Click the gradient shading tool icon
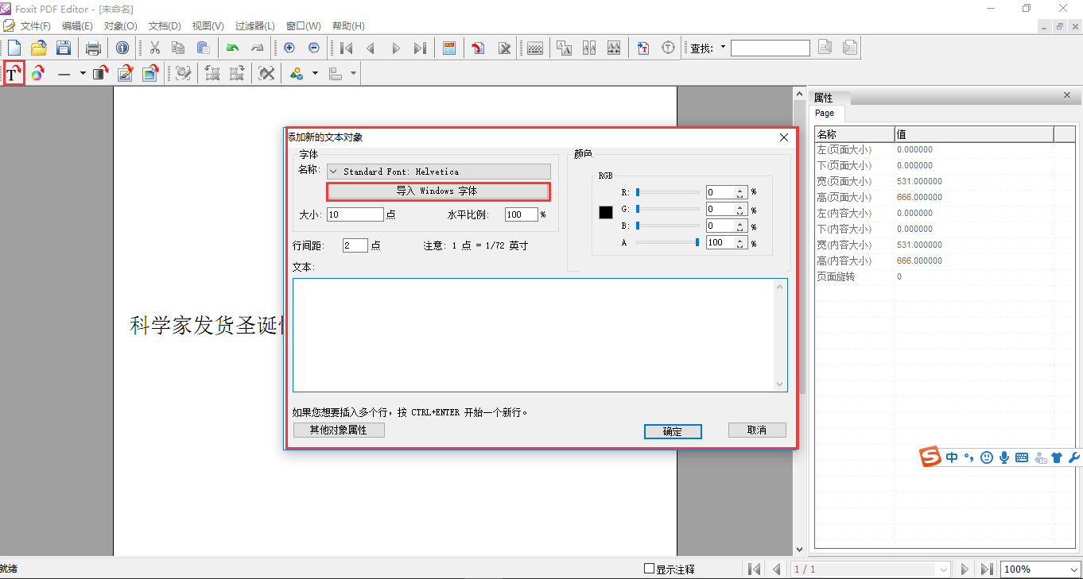Screen dimensions: 1083x579 tap(100, 73)
